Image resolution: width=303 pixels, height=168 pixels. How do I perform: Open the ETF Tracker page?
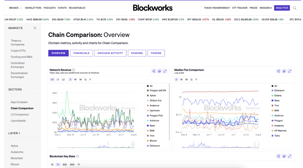pos(240,8)
